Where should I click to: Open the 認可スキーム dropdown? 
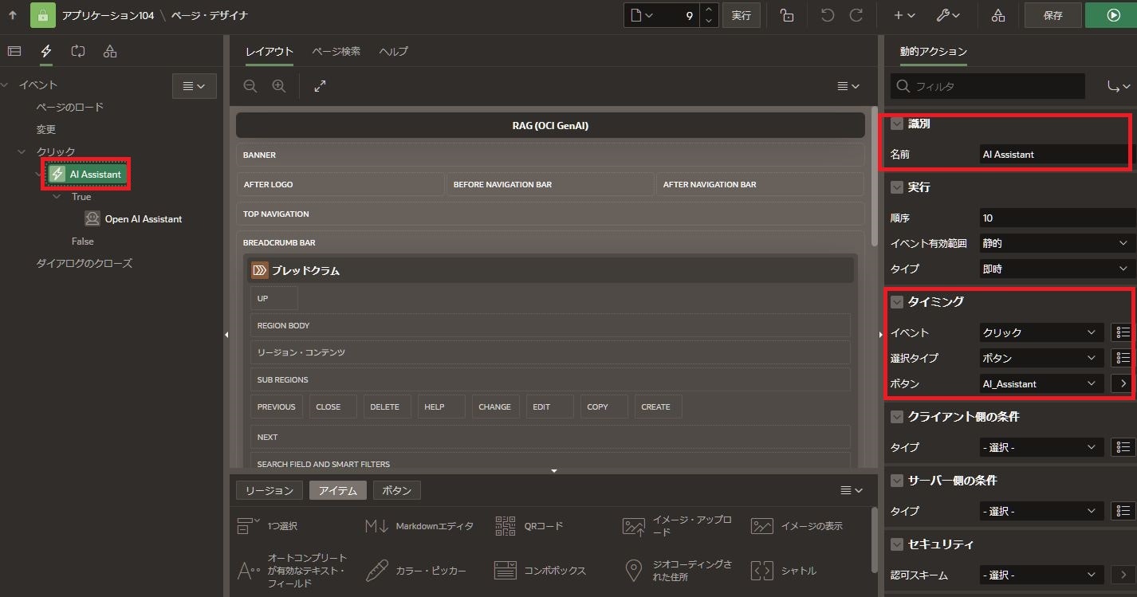tap(1041, 575)
